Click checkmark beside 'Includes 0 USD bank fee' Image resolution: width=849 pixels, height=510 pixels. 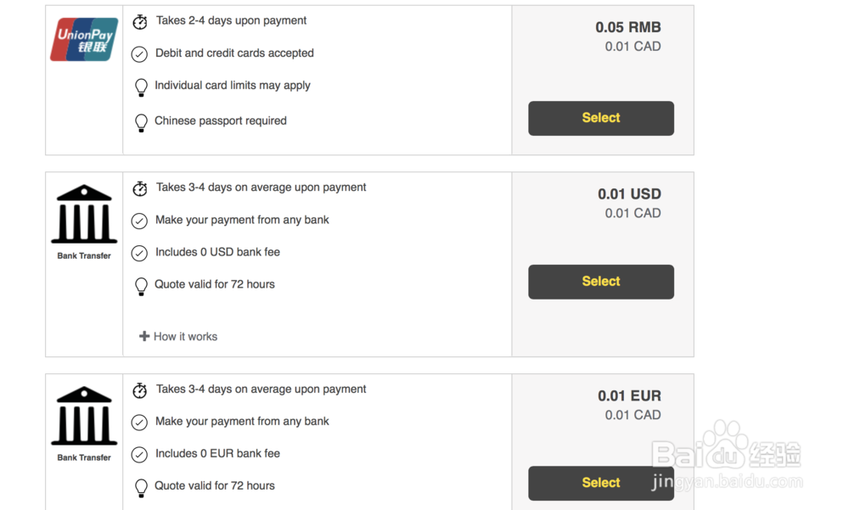(139, 253)
